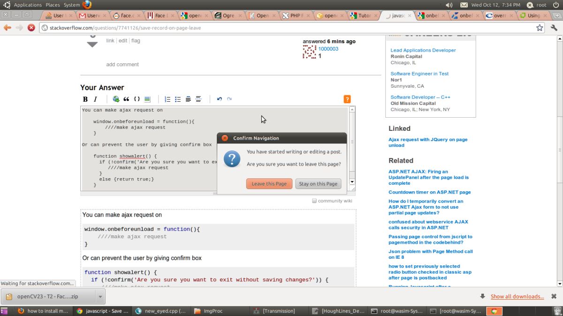Click the Bold formatting icon
Image resolution: width=563 pixels, height=316 pixels.
pyautogui.click(x=85, y=99)
